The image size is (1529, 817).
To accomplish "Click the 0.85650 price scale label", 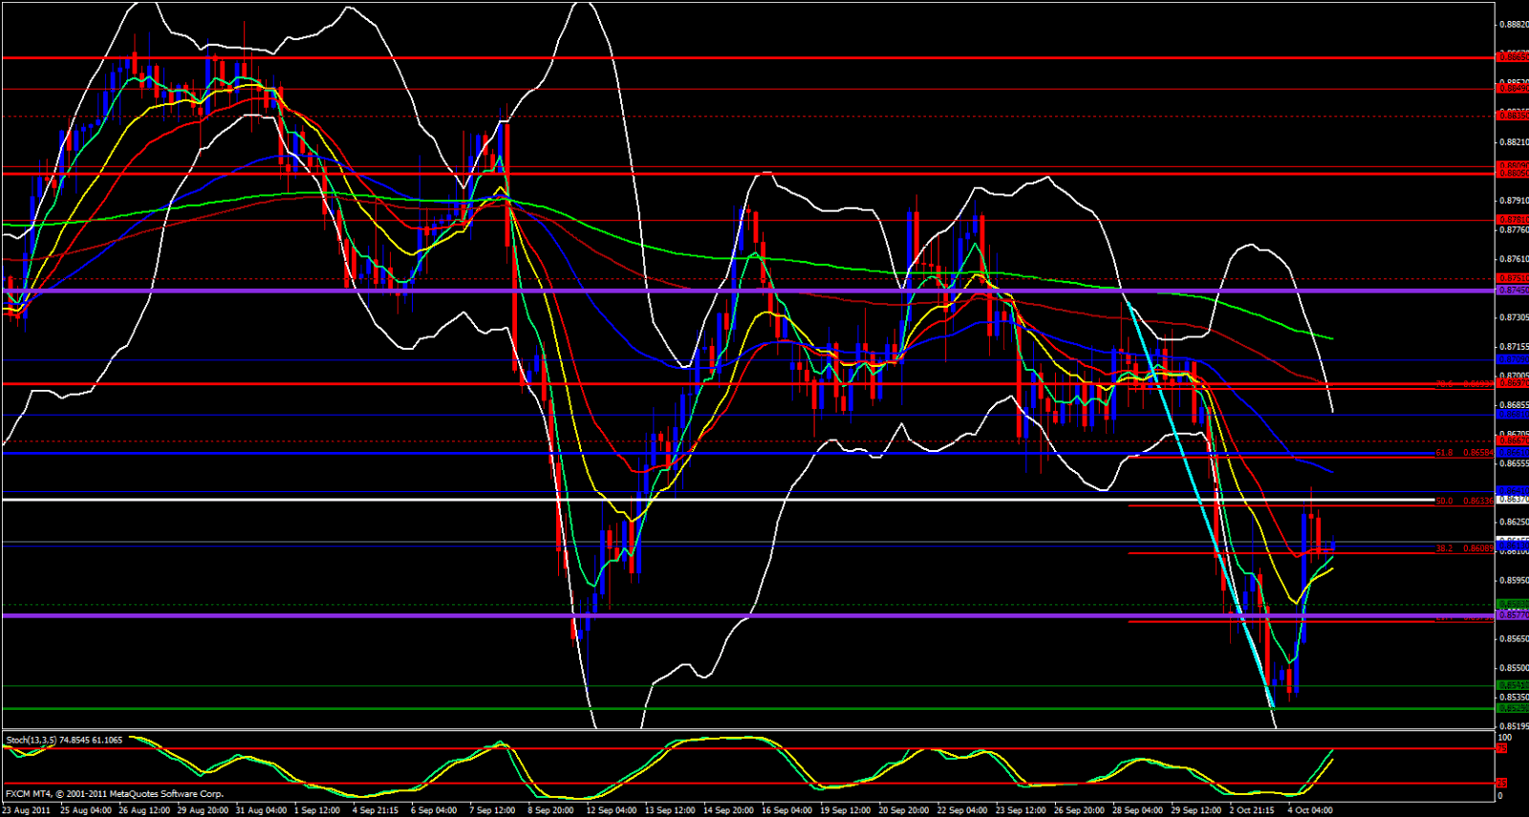I will pos(1514,638).
